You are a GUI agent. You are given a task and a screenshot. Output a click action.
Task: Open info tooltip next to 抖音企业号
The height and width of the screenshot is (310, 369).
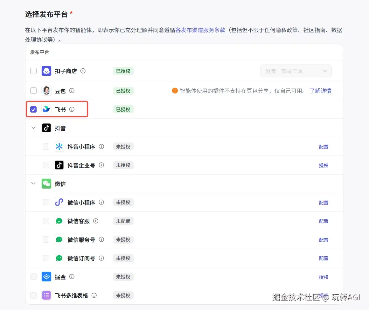coord(101,165)
